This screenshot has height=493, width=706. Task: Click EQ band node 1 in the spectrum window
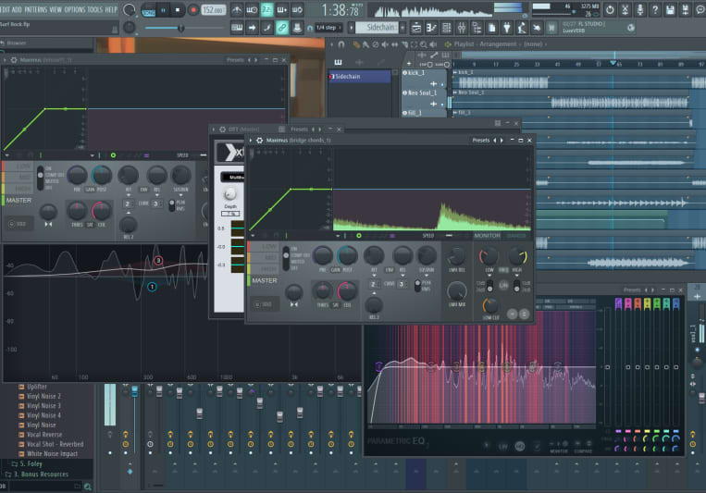(152, 287)
